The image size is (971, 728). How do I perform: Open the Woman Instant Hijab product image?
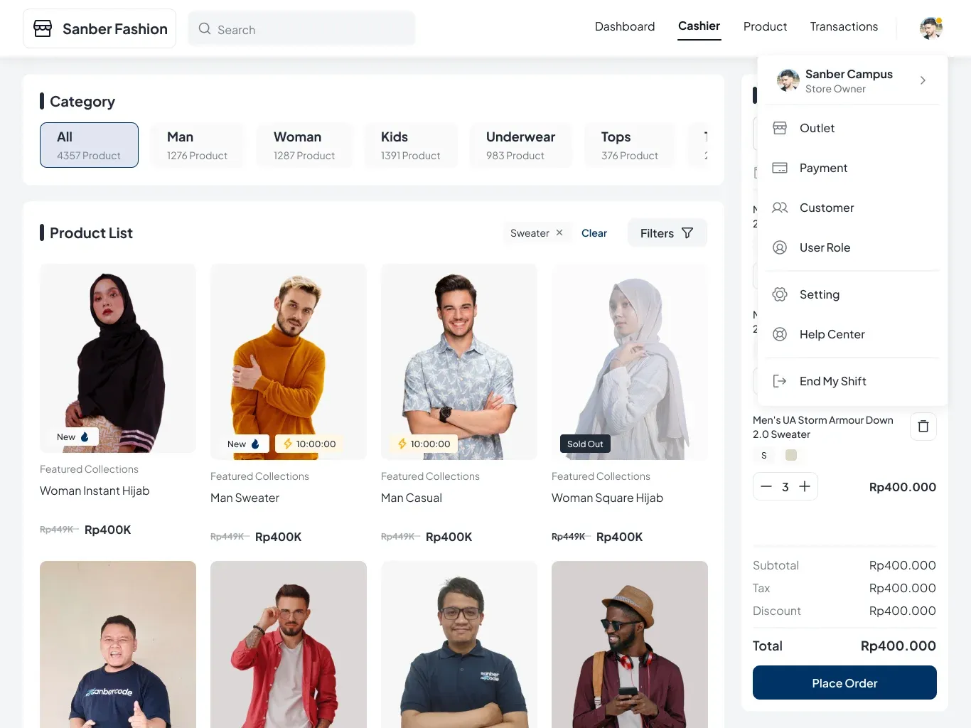(x=118, y=358)
